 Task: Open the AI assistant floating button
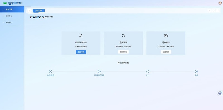(220, 93)
